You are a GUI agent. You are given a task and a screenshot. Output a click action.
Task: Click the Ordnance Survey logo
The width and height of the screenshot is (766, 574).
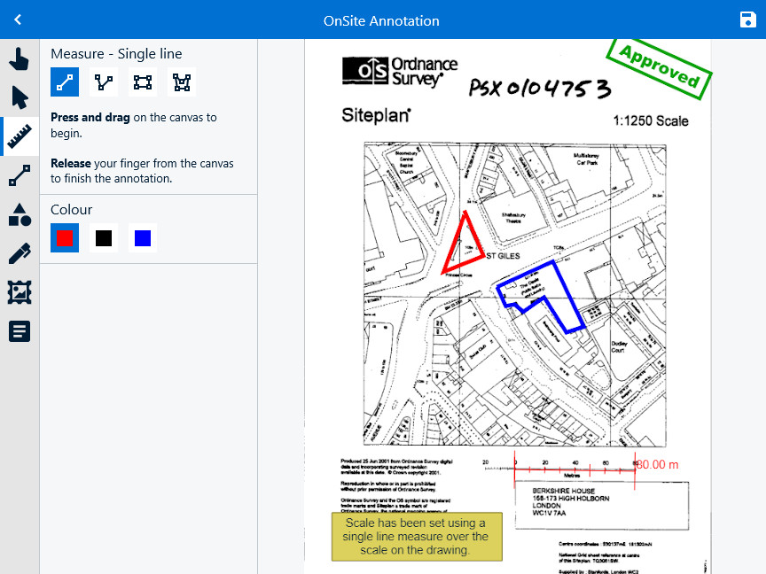click(x=400, y=71)
